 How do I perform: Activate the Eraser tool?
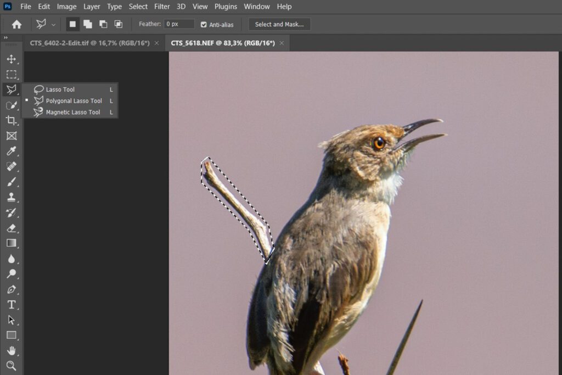point(11,228)
